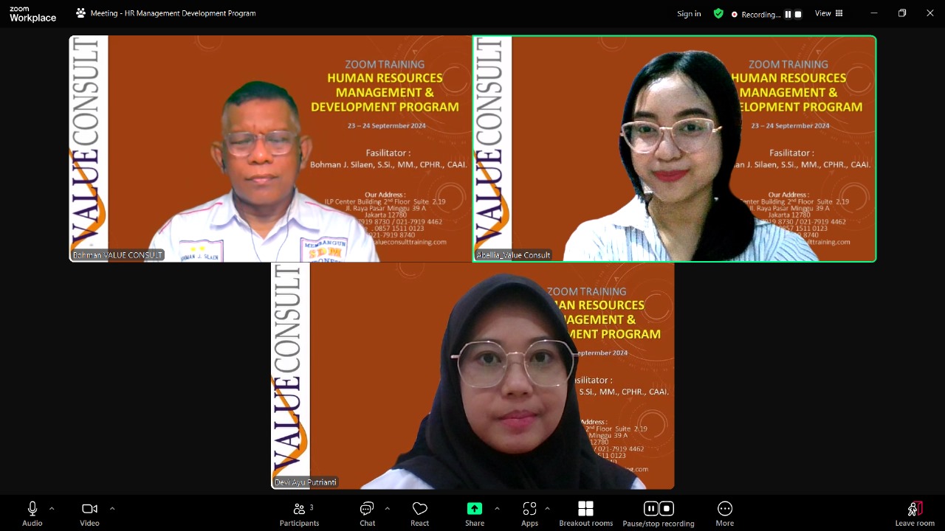The width and height of the screenshot is (945, 531).
Task: Expand the chat options arrow
Action: (x=387, y=508)
